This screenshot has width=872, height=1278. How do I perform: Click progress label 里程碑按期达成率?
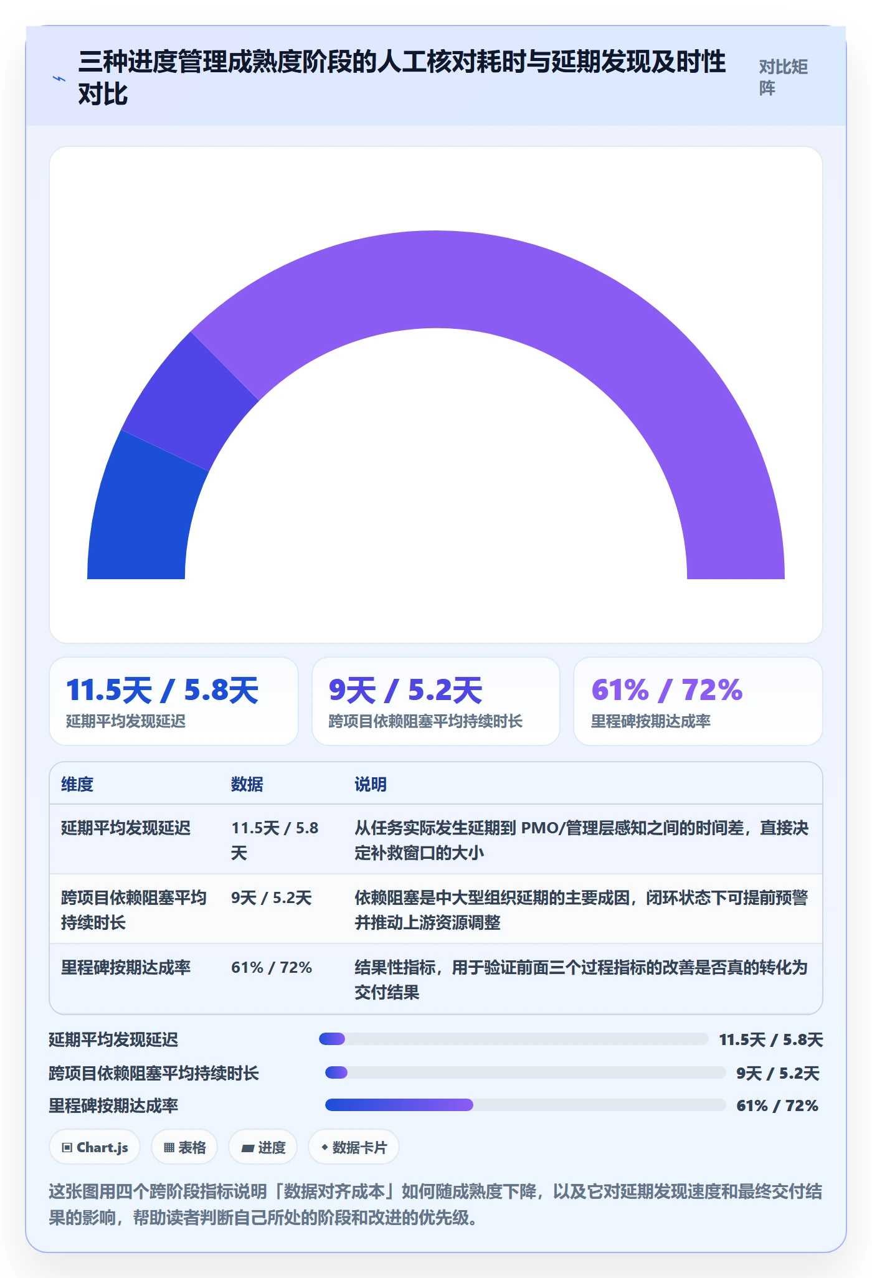tap(113, 1105)
